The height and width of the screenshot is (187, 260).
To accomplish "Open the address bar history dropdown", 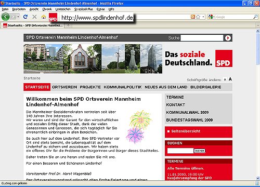I will (203, 17).
